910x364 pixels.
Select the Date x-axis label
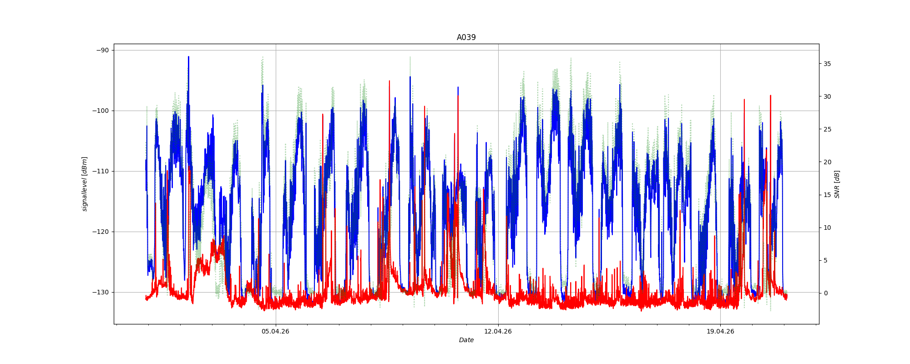tap(466, 340)
